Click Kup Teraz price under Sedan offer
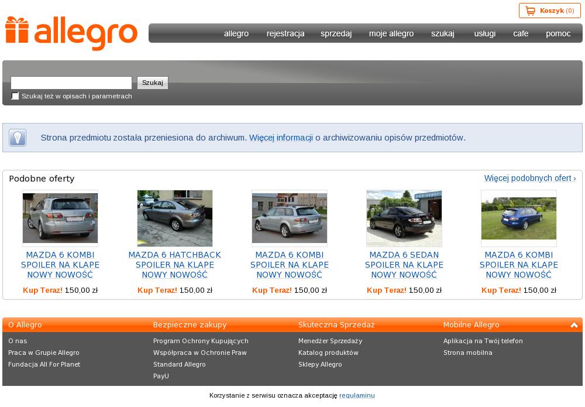The width and height of the screenshot is (585, 407). (x=404, y=290)
